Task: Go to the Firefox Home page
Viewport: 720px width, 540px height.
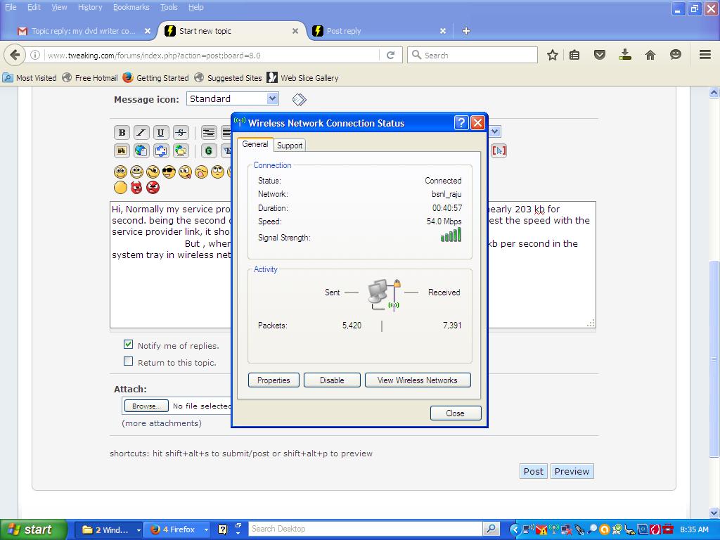Action: pyautogui.click(x=650, y=55)
